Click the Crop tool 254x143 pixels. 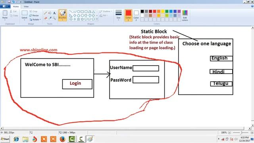tap(33, 12)
